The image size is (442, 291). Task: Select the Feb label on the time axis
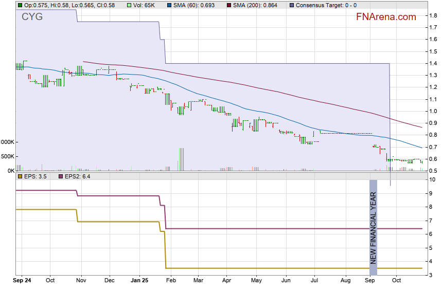coord(170,281)
